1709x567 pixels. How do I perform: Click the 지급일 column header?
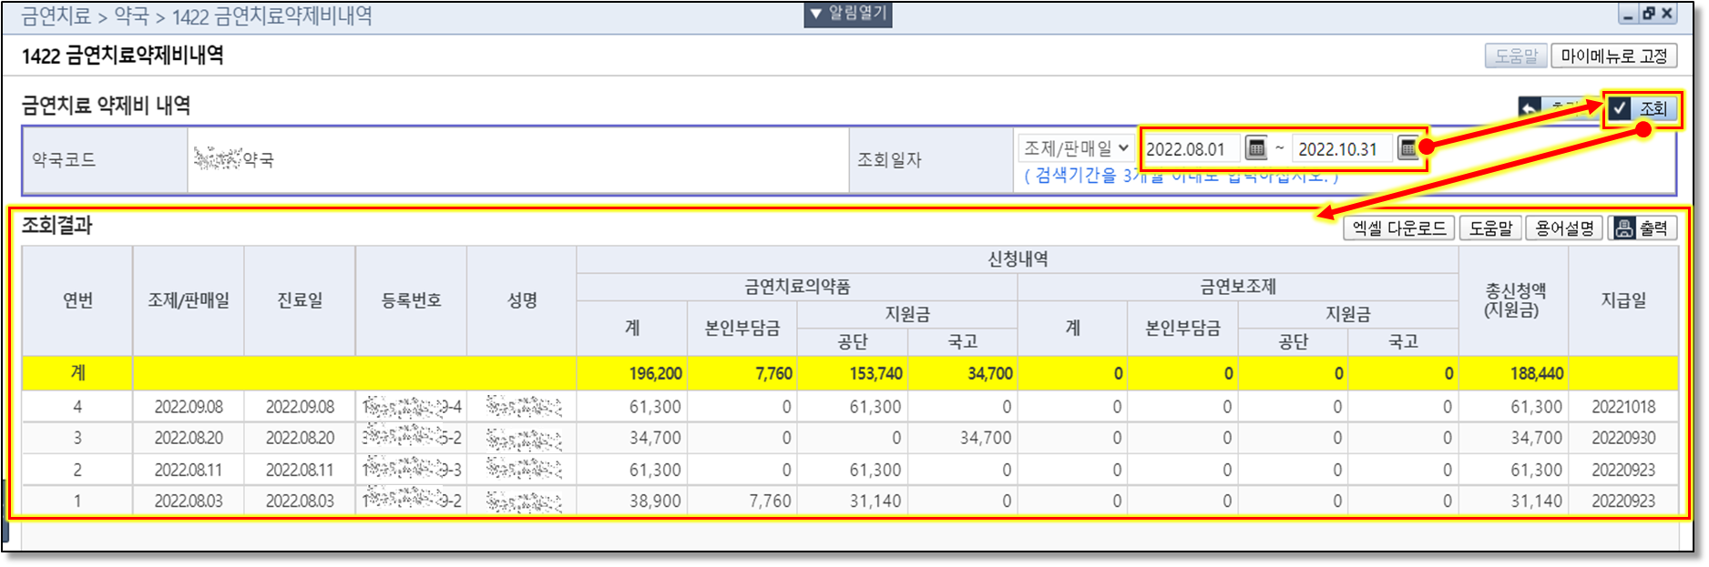pyautogui.click(x=1622, y=300)
